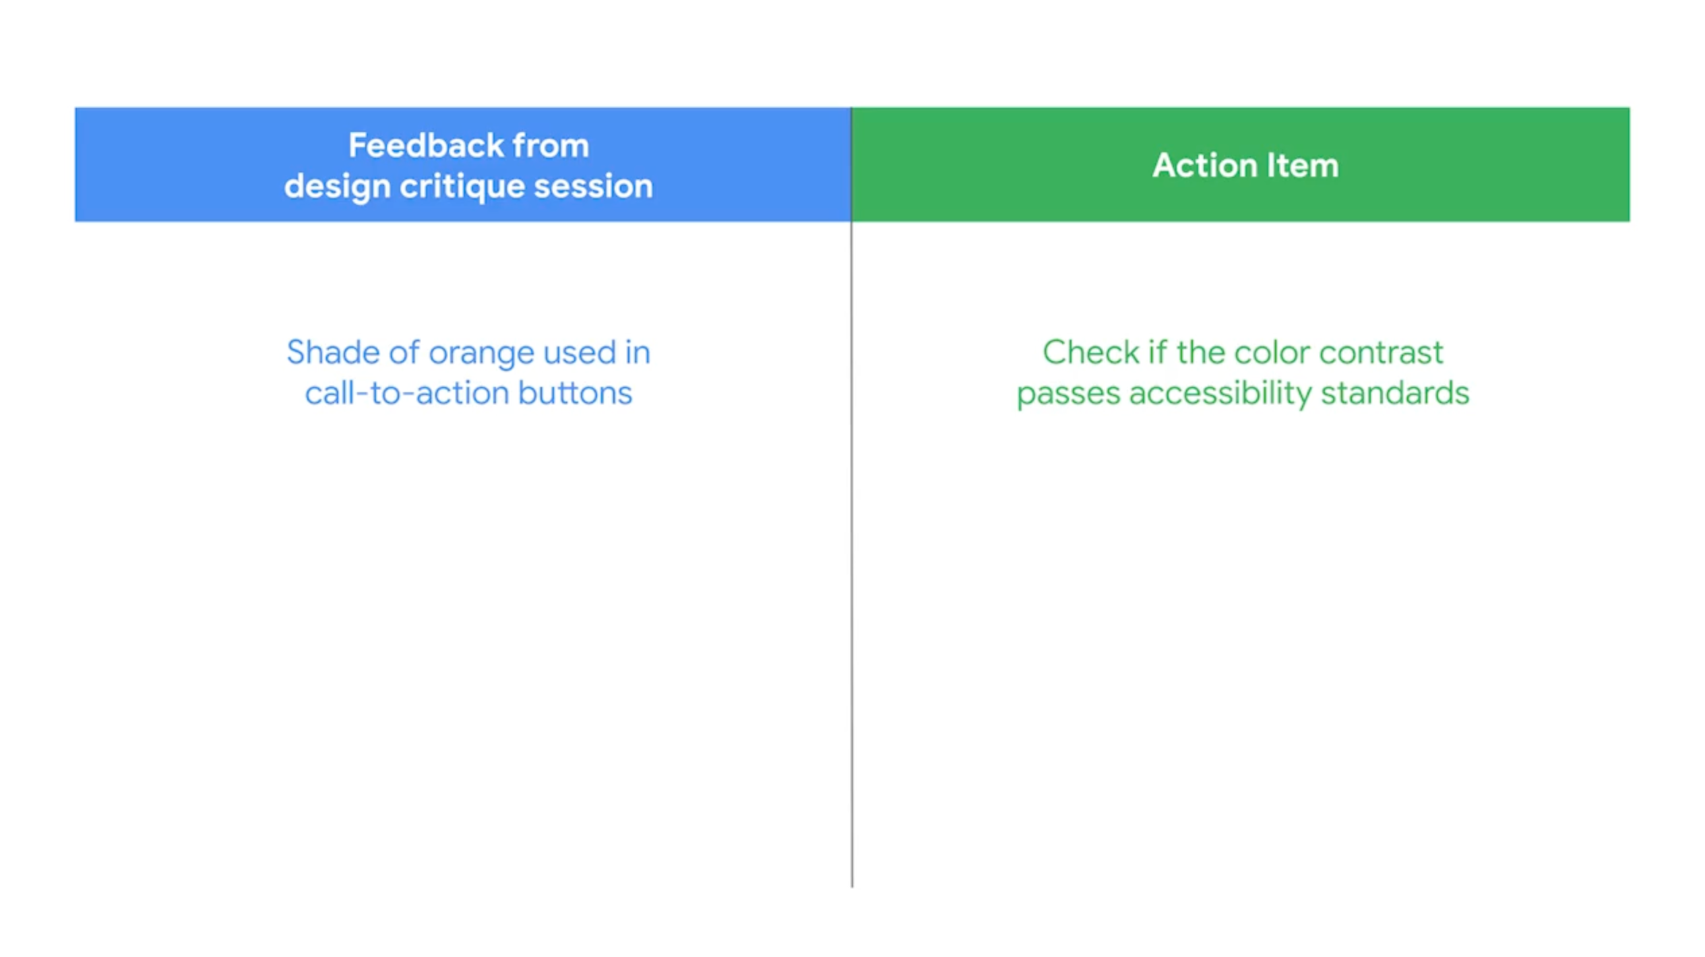
Task: Click the word "passes" in the green text
Action: pyautogui.click(x=1068, y=394)
